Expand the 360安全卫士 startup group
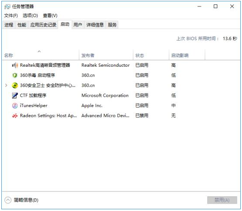Viewport: 242px width, 211px height. click(6, 85)
